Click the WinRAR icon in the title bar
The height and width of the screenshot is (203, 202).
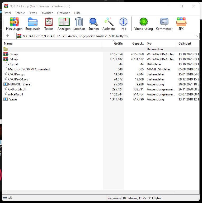(6, 6)
